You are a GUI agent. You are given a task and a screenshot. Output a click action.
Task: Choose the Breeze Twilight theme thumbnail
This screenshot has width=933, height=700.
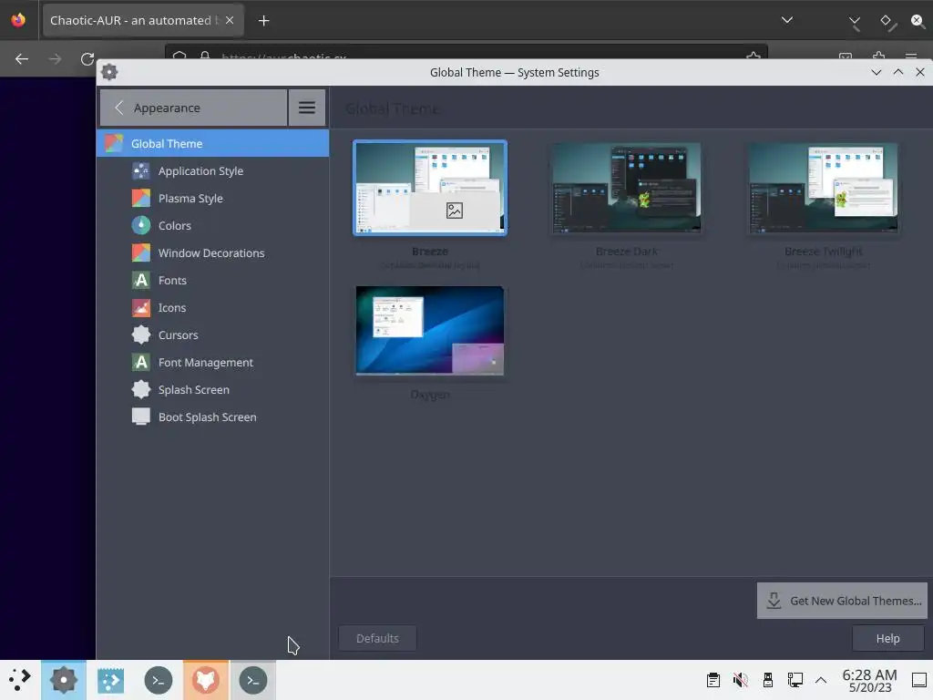pos(824,188)
